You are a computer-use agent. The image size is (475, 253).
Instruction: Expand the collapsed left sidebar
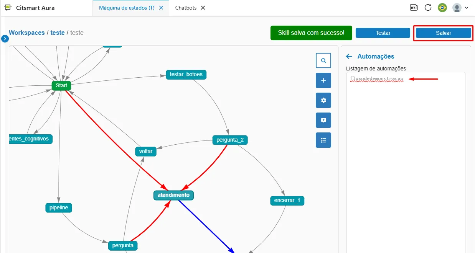[x=5, y=38]
